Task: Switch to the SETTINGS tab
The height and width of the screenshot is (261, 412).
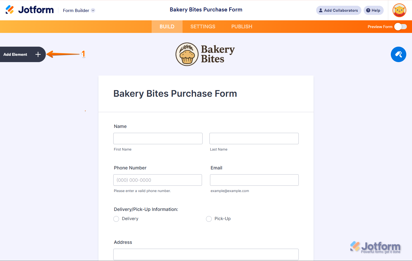Action: tap(203, 27)
